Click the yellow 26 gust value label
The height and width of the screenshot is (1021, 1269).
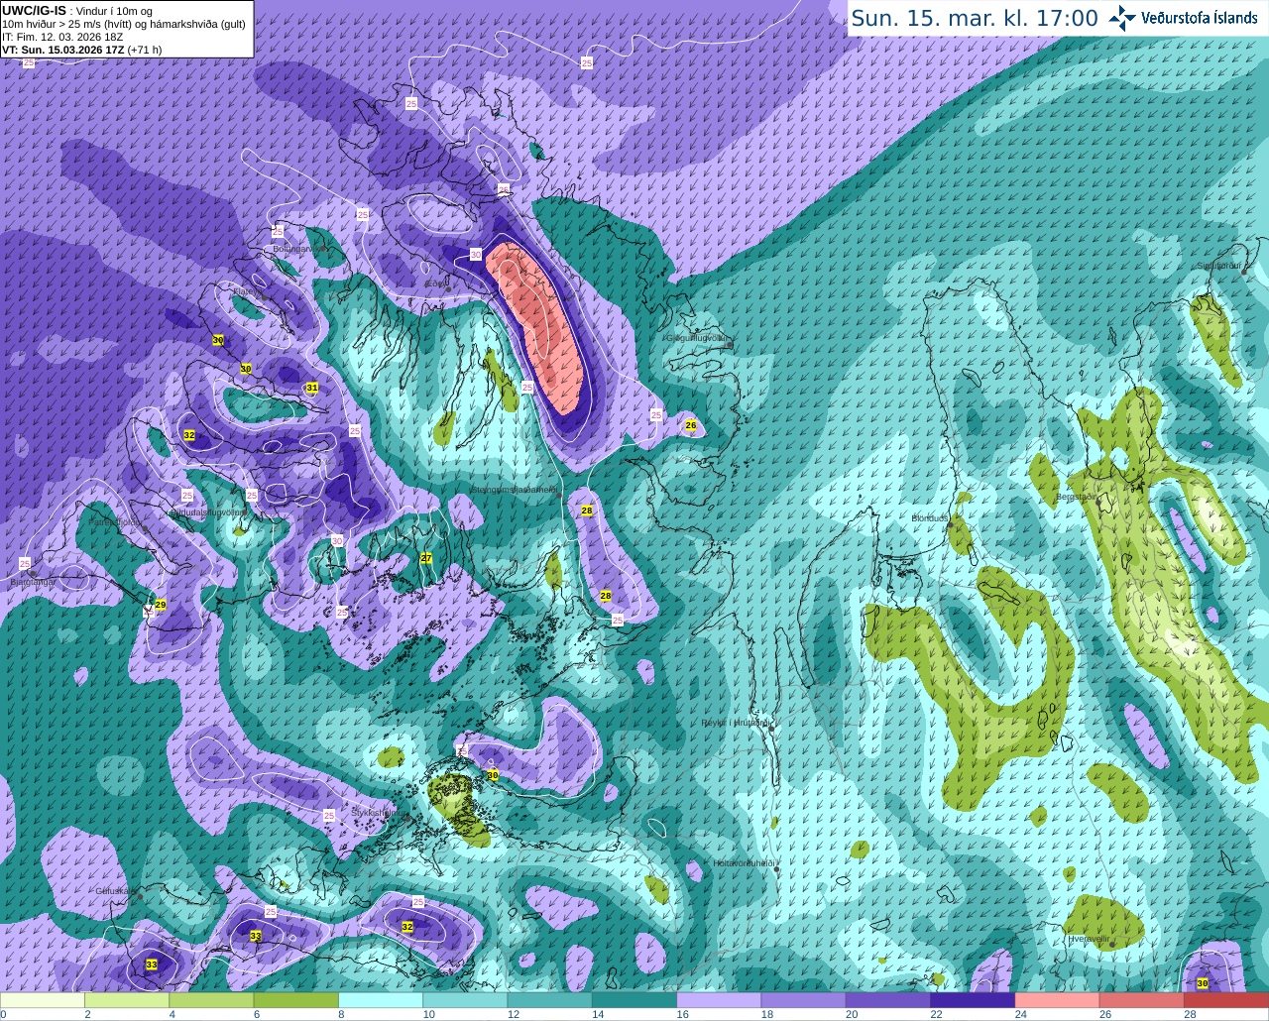[691, 425]
